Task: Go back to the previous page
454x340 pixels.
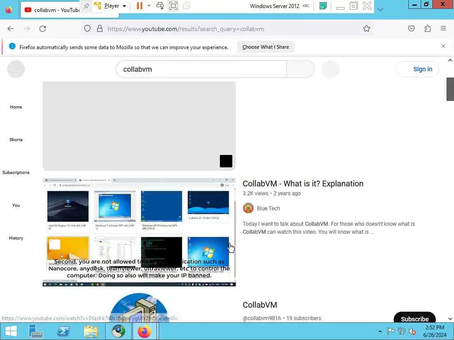Action: point(11,29)
